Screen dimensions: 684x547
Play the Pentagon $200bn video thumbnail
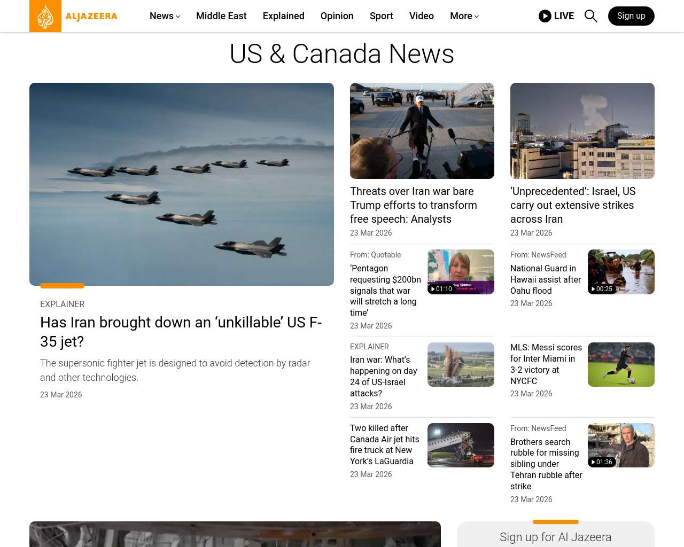pyautogui.click(x=461, y=272)
